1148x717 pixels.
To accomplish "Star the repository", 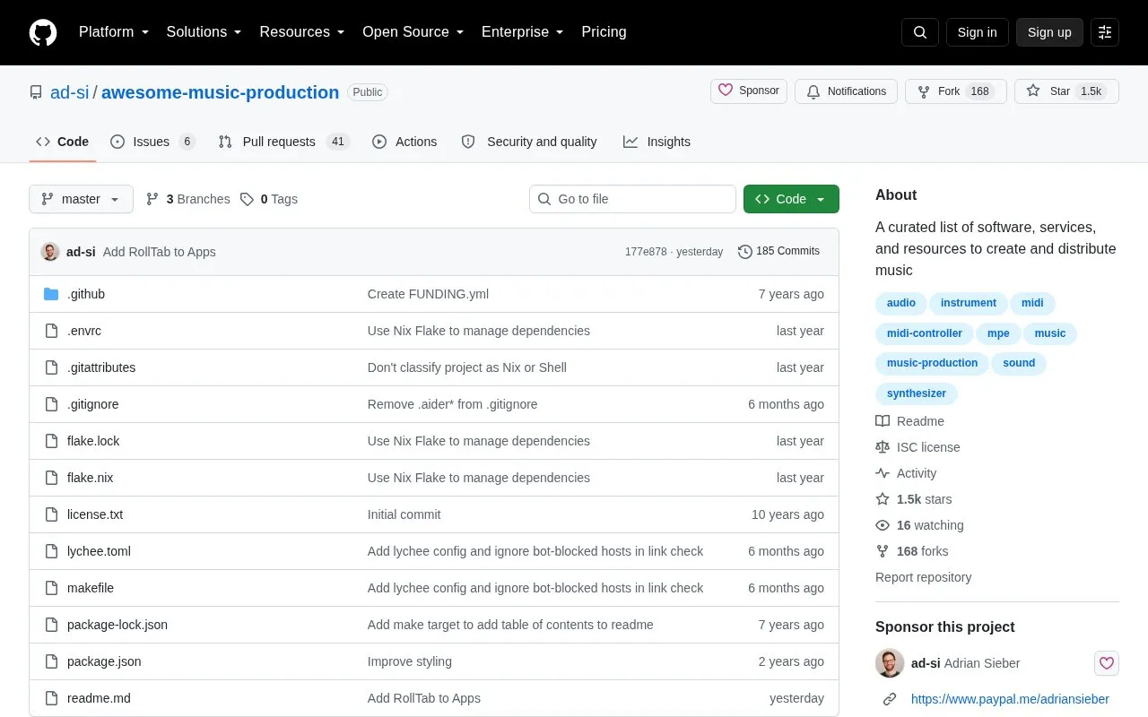I will 1066,91.
